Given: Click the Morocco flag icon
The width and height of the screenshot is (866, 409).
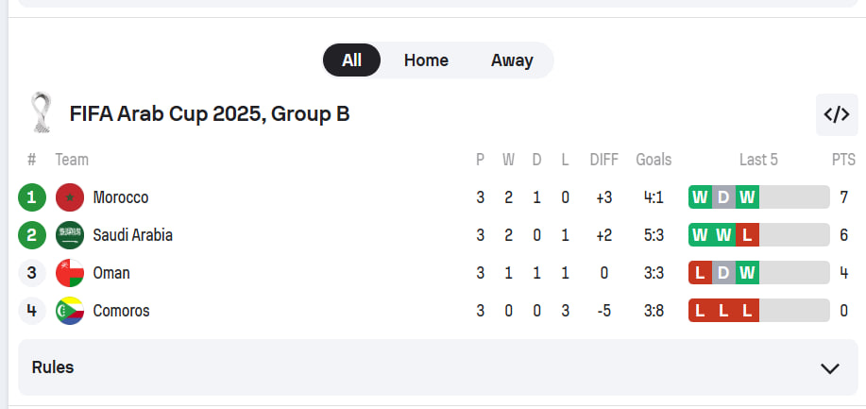Looking at the screenshot, I should click(70, 197).
